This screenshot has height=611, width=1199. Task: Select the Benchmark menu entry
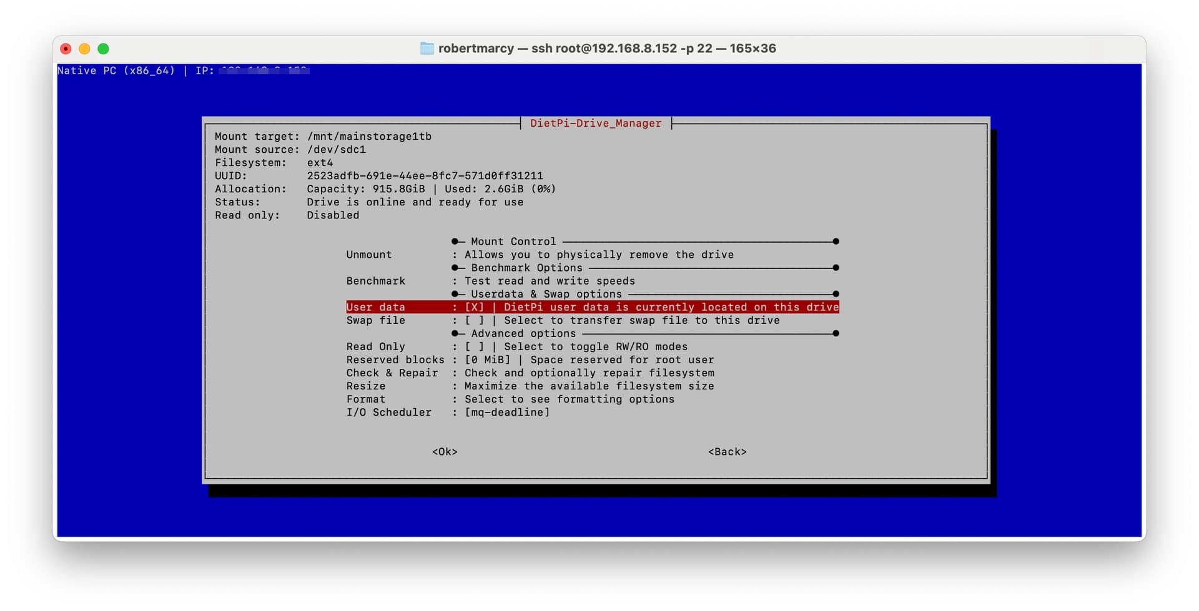[x=490, y=281]
